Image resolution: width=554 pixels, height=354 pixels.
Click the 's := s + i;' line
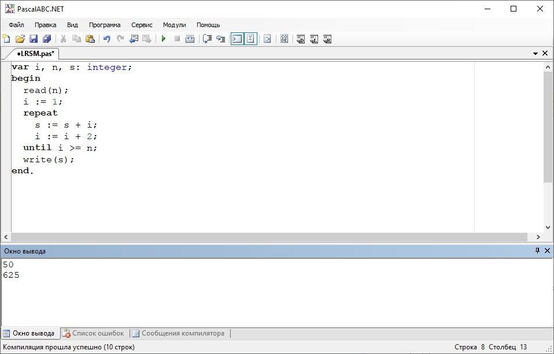pos(66,125)
